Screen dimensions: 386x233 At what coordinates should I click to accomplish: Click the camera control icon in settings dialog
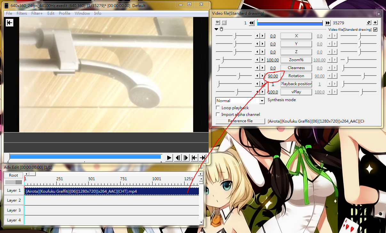tap(218, 23)
